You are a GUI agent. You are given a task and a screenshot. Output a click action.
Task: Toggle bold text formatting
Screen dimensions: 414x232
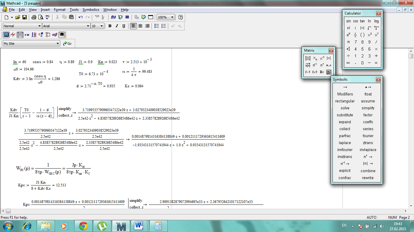coord(110,26)
